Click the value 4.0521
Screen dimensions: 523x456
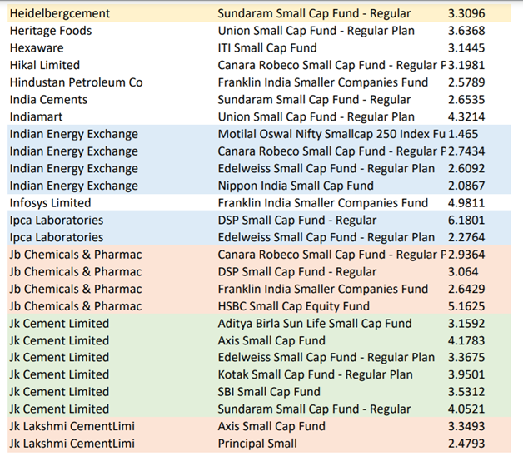466,409
